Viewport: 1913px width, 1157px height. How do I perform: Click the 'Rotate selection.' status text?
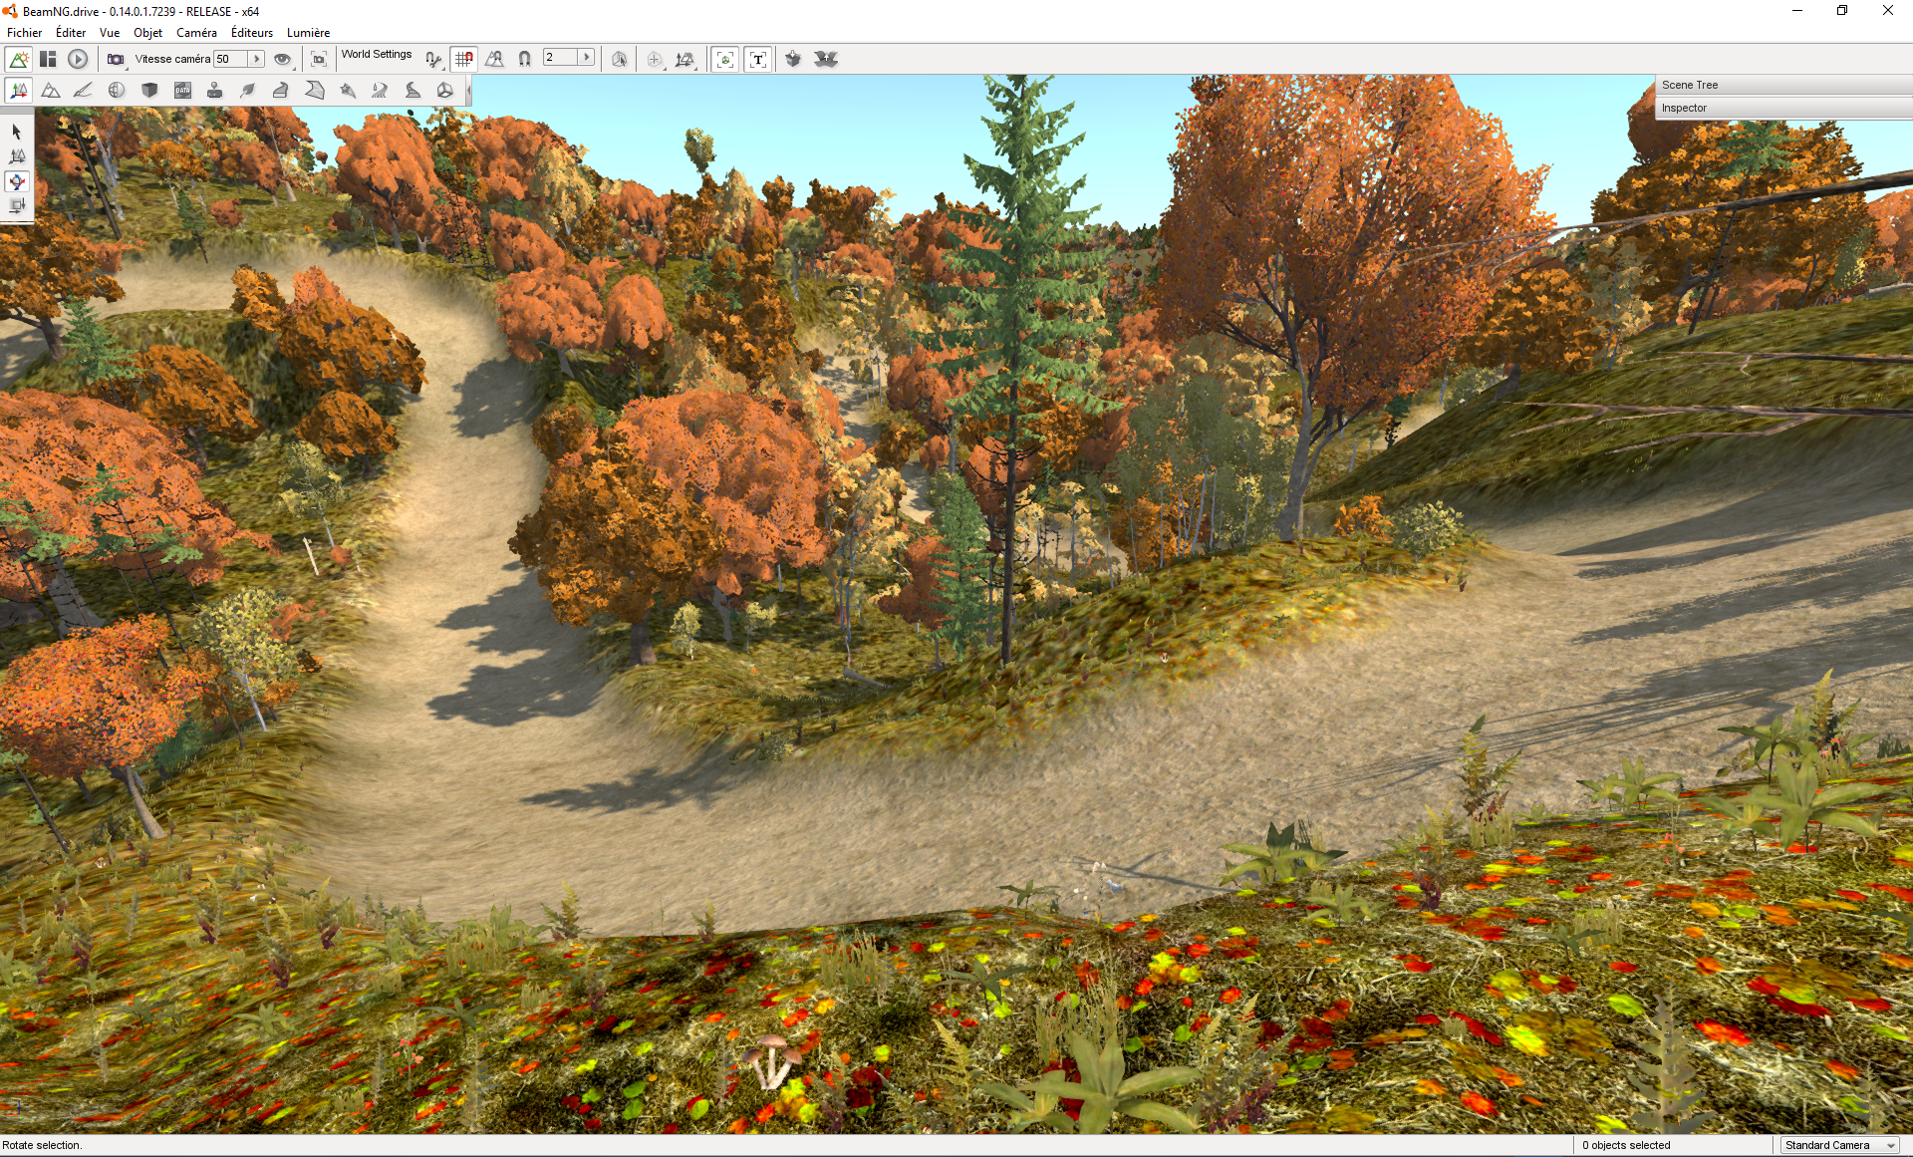tap(42, 1145)
